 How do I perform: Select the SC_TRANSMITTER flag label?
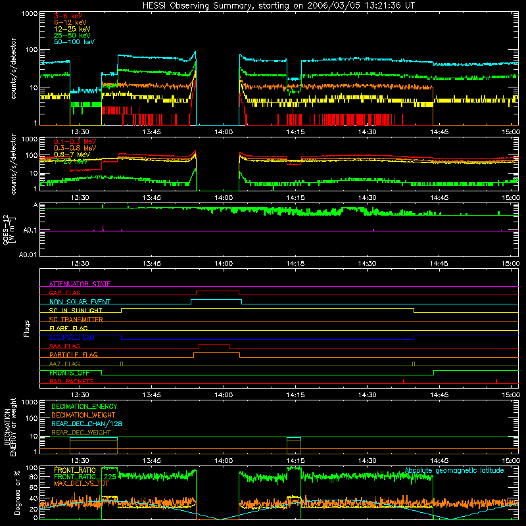(76, 320)
